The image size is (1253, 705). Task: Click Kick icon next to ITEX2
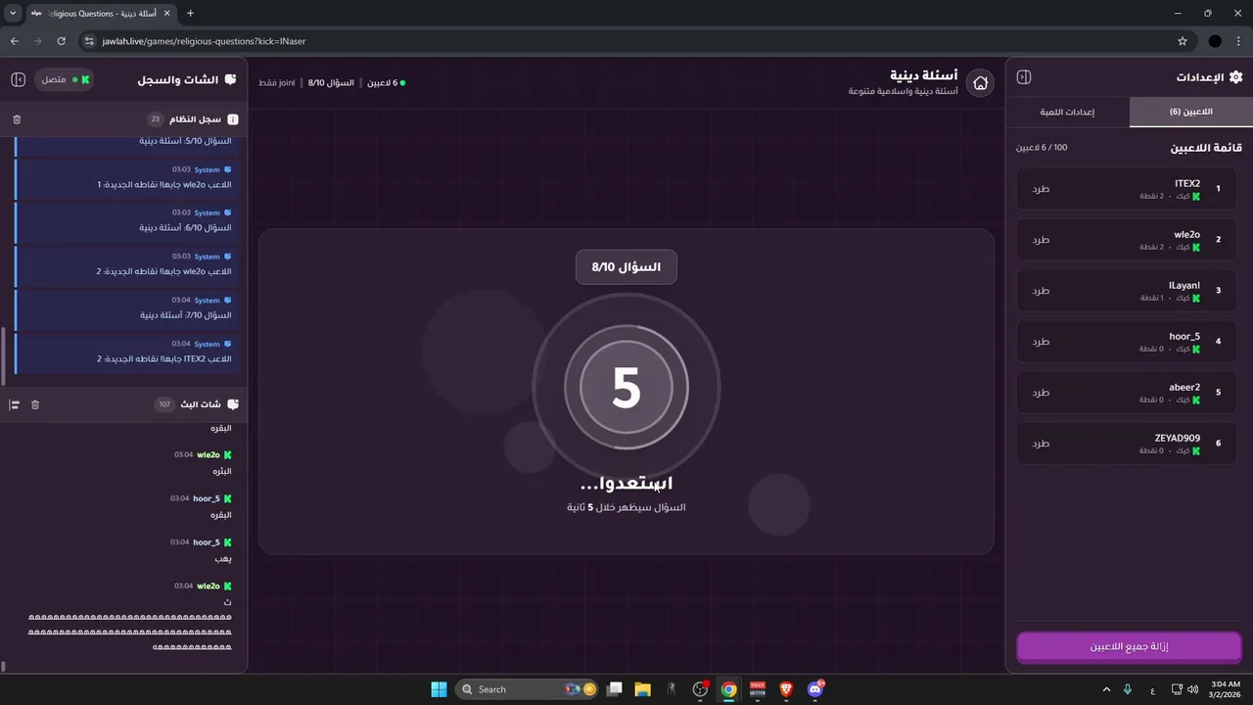coord(1195,196)
